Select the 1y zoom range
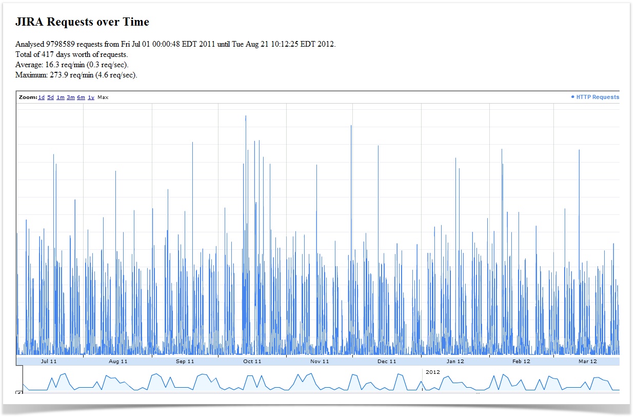 point(91,97)
